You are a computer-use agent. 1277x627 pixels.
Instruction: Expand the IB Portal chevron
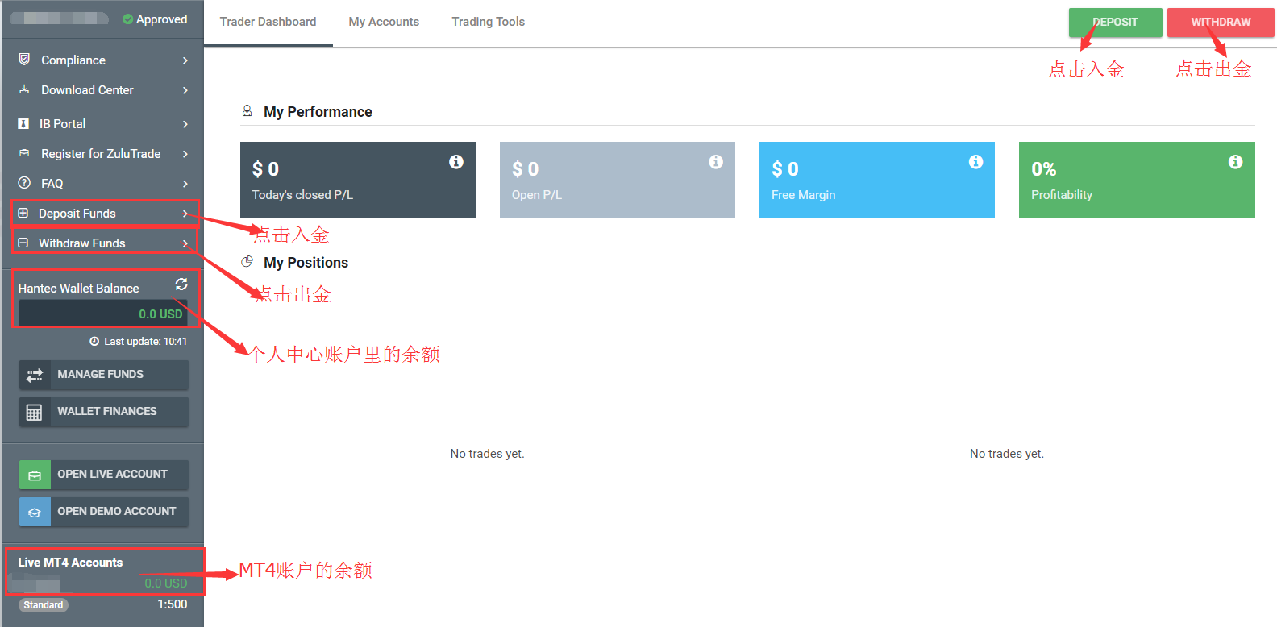tap(185, 124)
